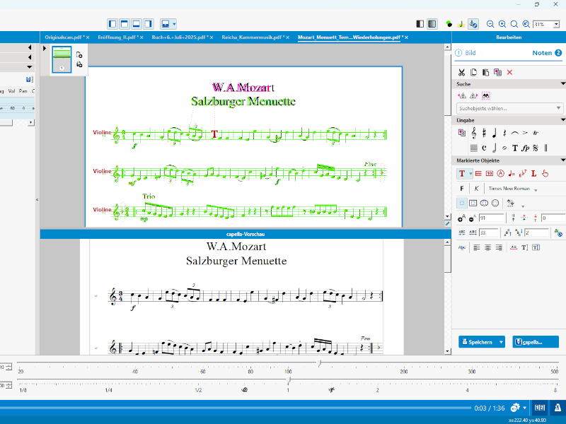The height and width of the screenshot is (424, 566).
Task: Expand the page thumbnail panel arrow
Action: tap(45, 48)
